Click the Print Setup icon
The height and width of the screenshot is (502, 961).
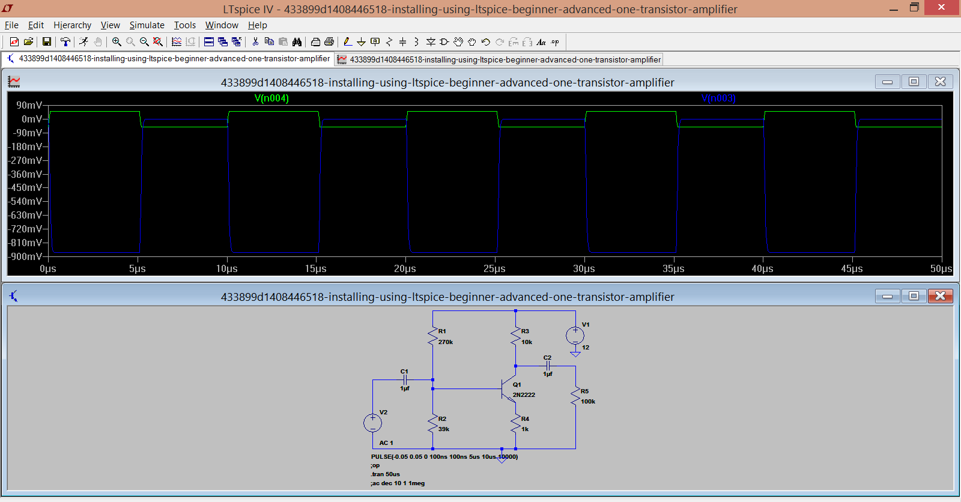(x=315, y=41)
